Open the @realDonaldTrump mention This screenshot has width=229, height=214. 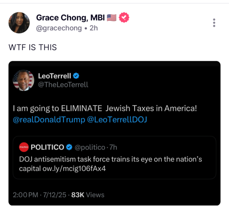(49, 119)
